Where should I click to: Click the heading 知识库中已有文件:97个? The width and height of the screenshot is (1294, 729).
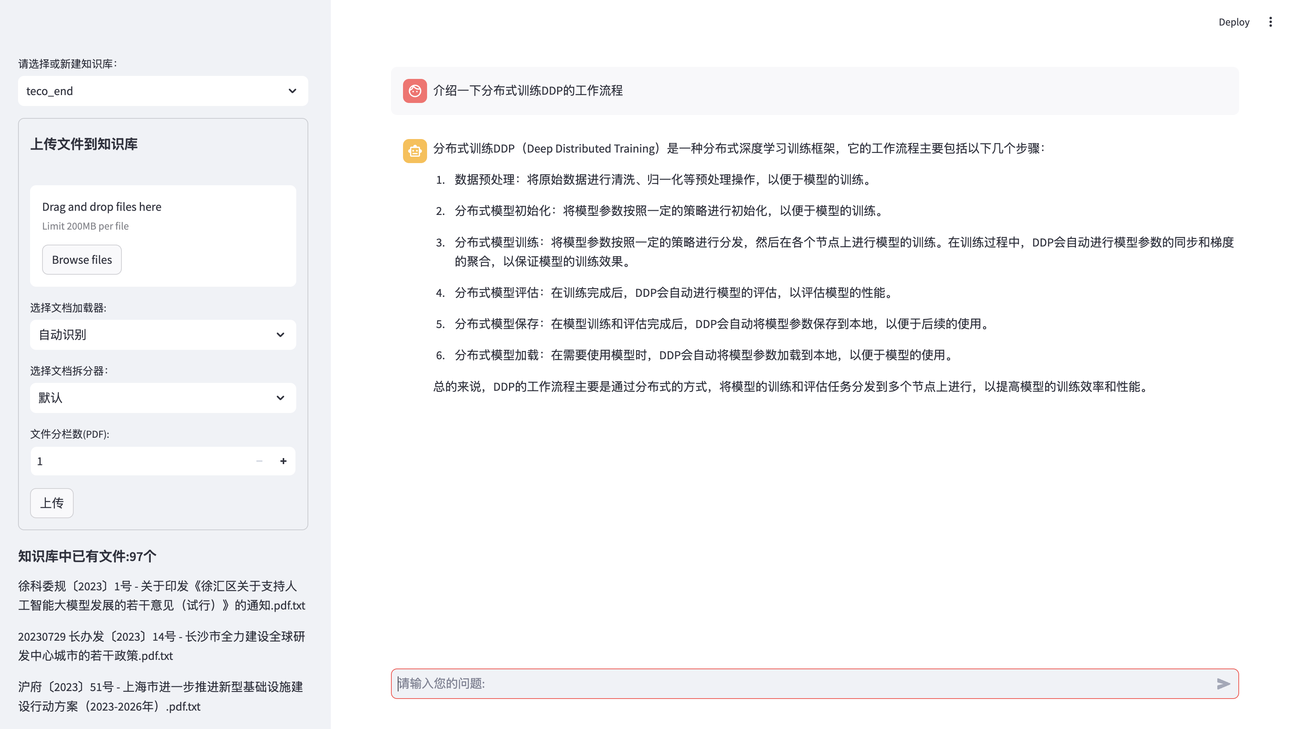click(x=87, y=556)
